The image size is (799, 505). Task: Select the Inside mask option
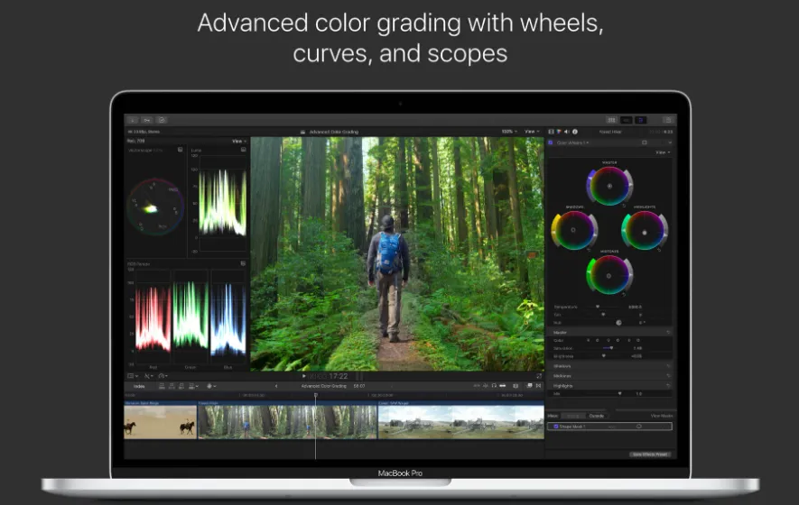573,416
